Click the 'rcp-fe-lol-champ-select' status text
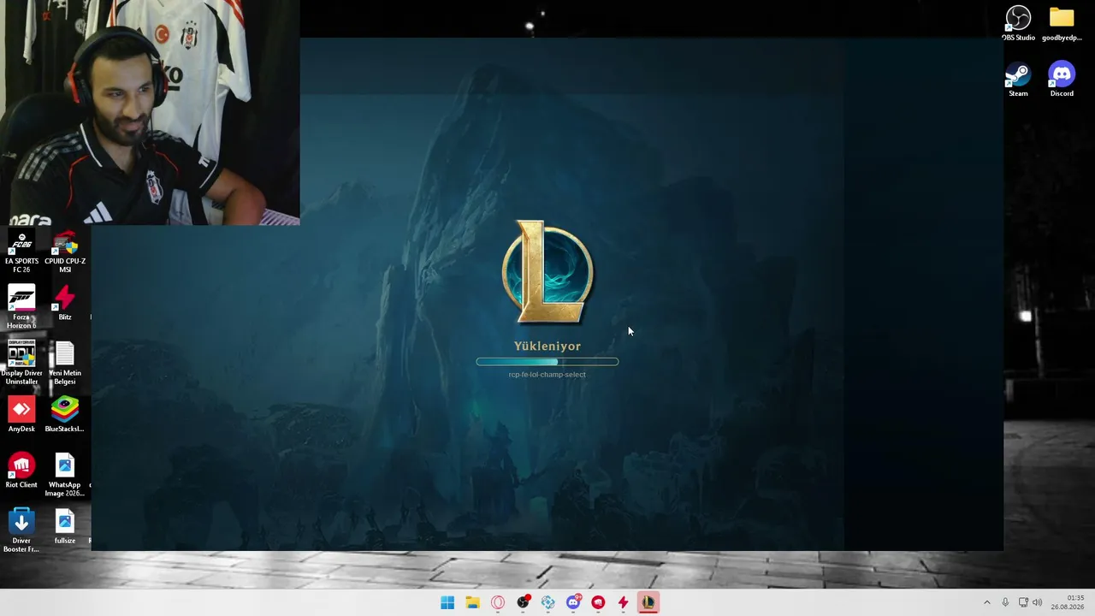This screenshot has width=1095, height=616. click(x=547, y=375)
